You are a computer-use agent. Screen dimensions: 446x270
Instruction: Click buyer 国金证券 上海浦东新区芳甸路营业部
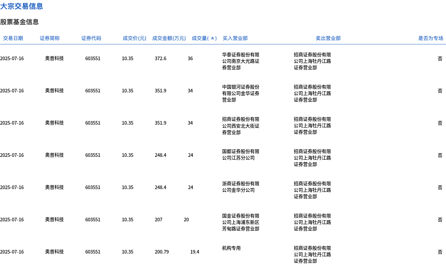(241, 222)
